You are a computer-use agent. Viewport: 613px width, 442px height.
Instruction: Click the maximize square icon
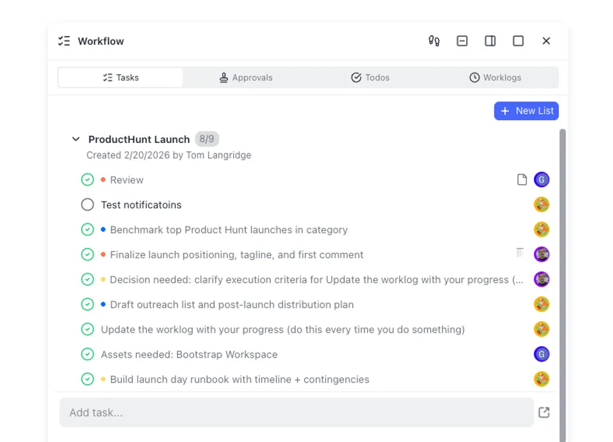click(x=518, y=40)
